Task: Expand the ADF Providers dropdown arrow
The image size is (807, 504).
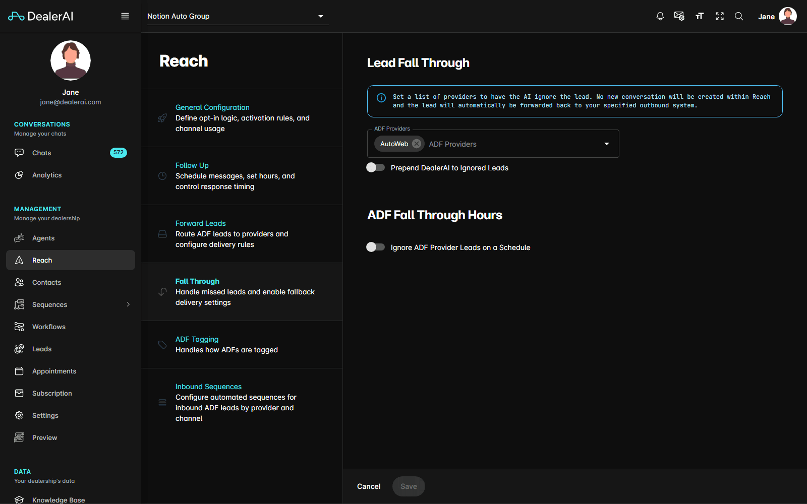Action: tap(607, 144)
